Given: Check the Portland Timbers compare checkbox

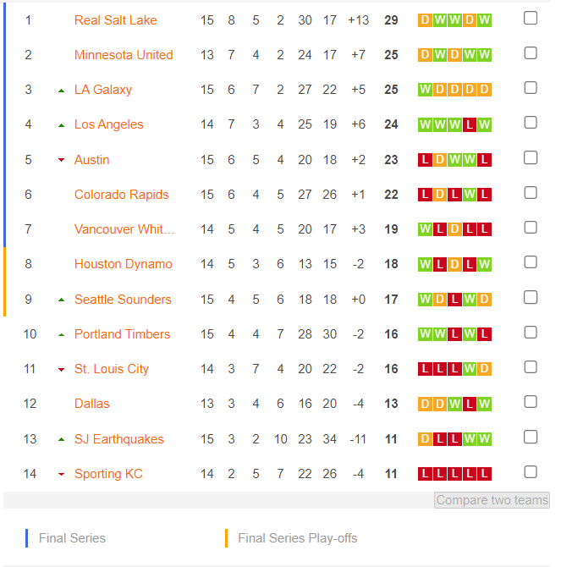Looking at the screenshot, I should click(531, 332).
